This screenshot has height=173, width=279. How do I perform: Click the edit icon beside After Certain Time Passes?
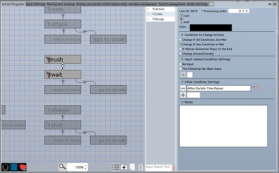point(253,87)
